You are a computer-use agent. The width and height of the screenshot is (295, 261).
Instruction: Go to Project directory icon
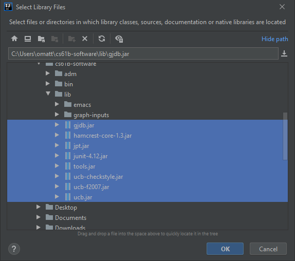(x=41, y=39)
